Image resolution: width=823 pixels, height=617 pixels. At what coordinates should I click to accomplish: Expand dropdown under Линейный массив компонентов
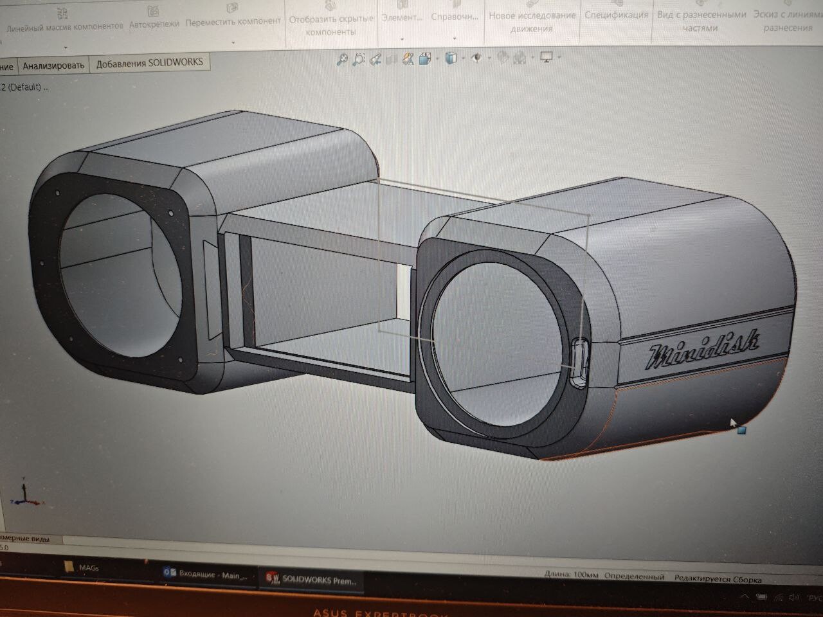click(x=66, y=48)
